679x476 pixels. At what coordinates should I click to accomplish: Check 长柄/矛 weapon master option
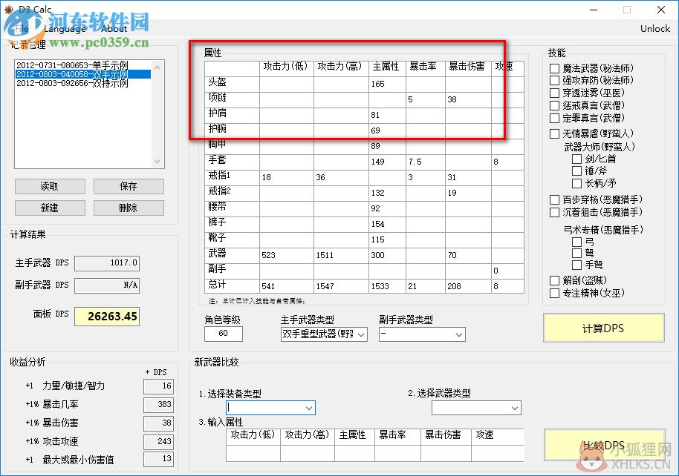pyautogui.click(x=576, y=183)
